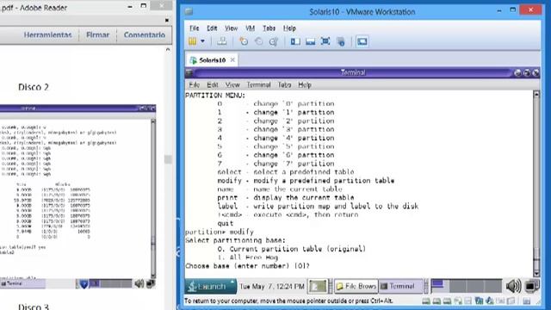
Task: Click Adobe Reader scrollbar up arrow
Action: pyautogui.click(x=168, y=50)
